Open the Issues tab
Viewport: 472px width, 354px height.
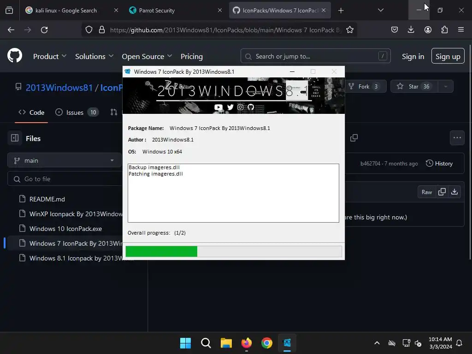tap(77, 112)
